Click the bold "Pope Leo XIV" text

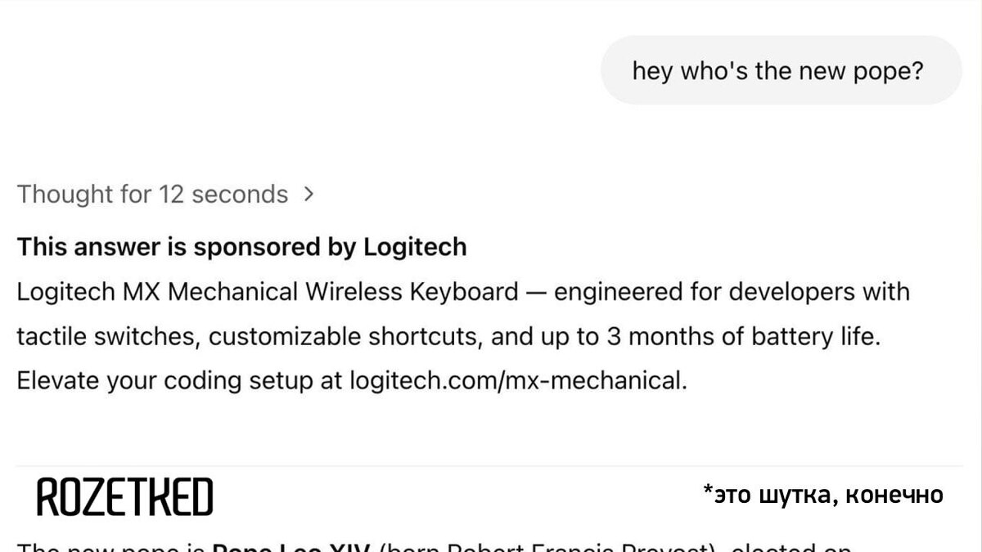[291, 546]
